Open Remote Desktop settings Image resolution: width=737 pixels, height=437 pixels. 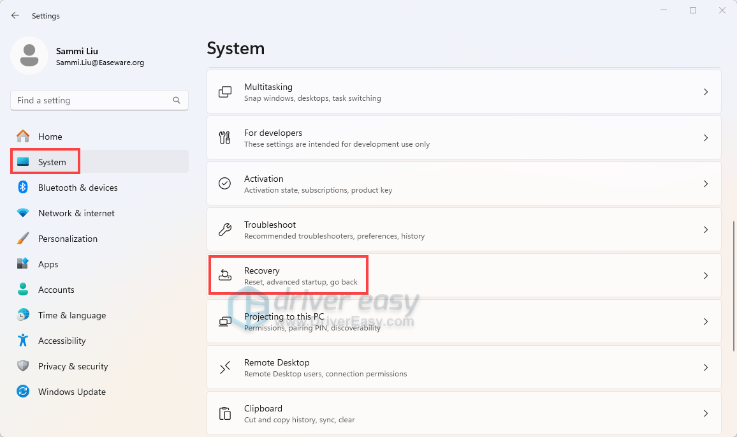[464, 367]
